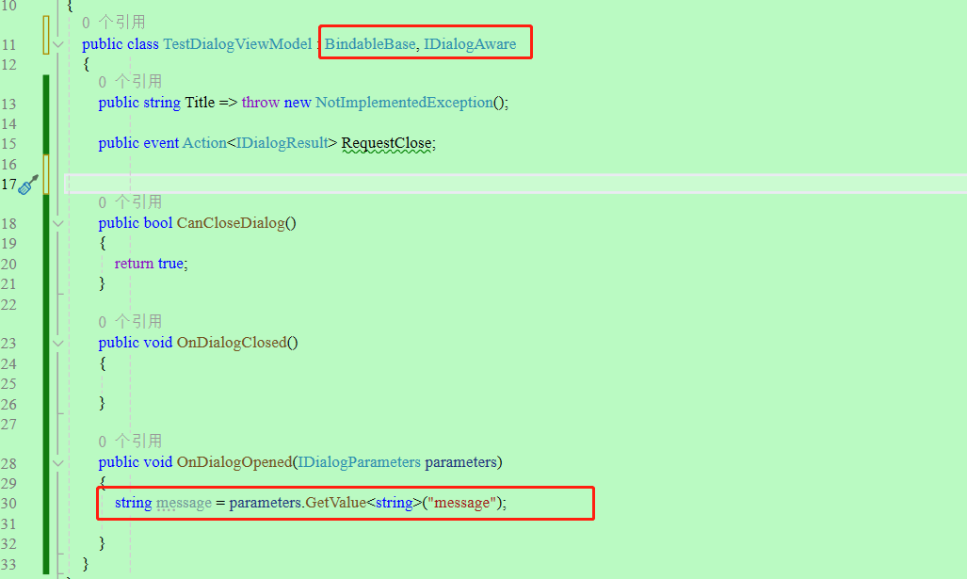Click the IDialogResult type argument

(282, 143)
